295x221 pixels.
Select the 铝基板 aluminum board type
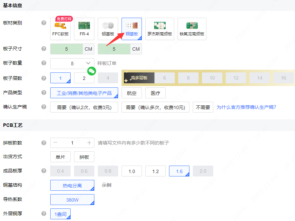(108, 29)
